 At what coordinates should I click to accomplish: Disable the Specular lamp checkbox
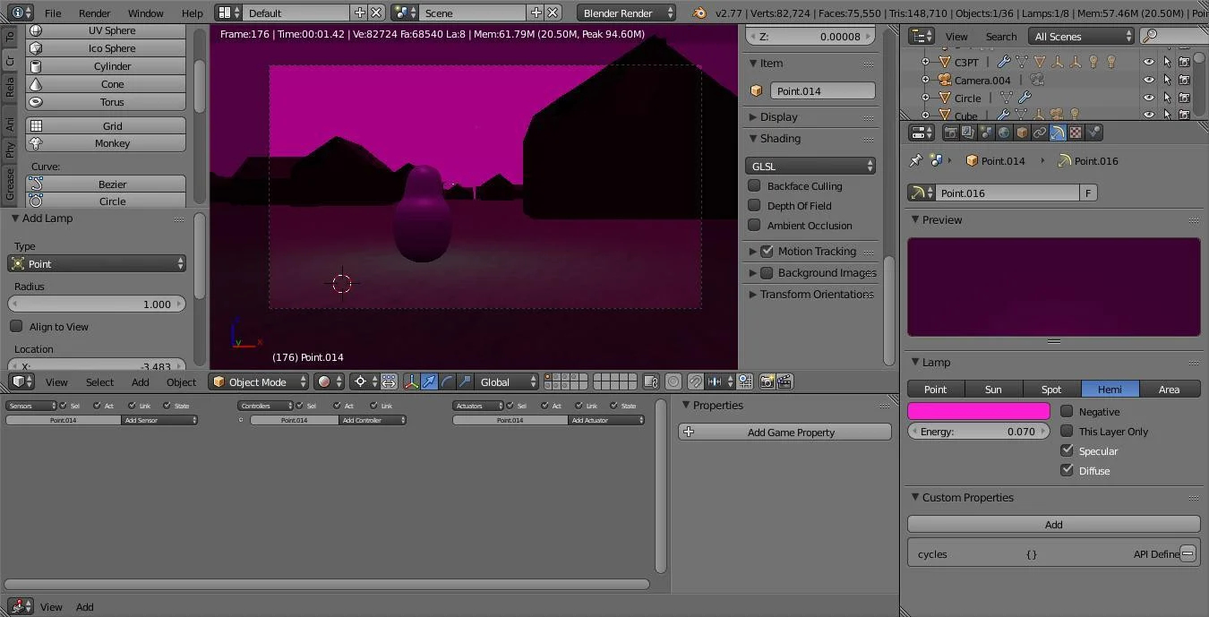[1067, 450]
